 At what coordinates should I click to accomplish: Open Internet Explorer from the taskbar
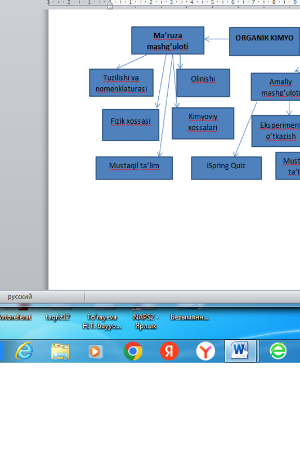(24, 351)
